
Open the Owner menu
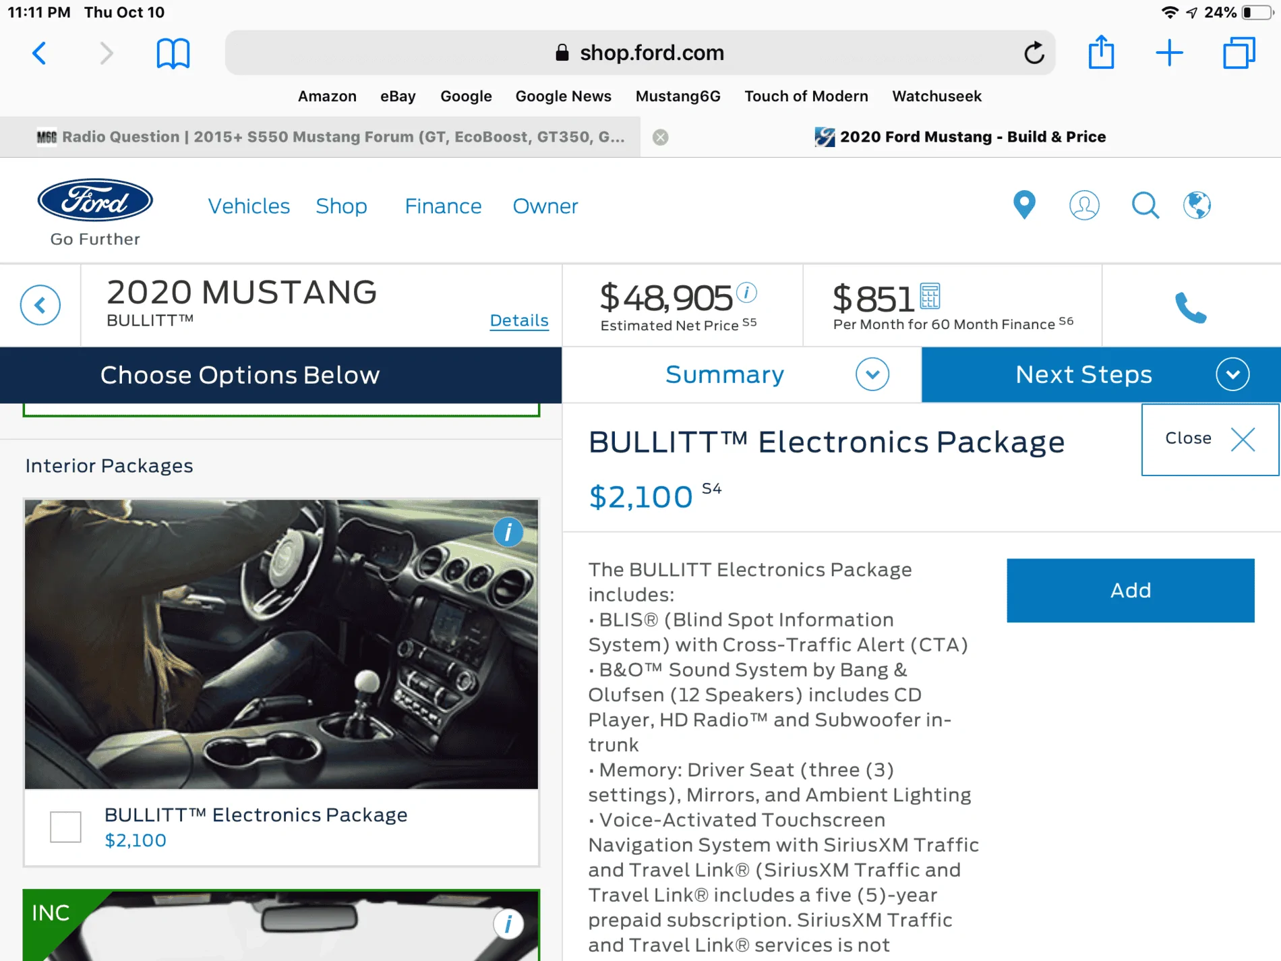[x=545, y=206]
